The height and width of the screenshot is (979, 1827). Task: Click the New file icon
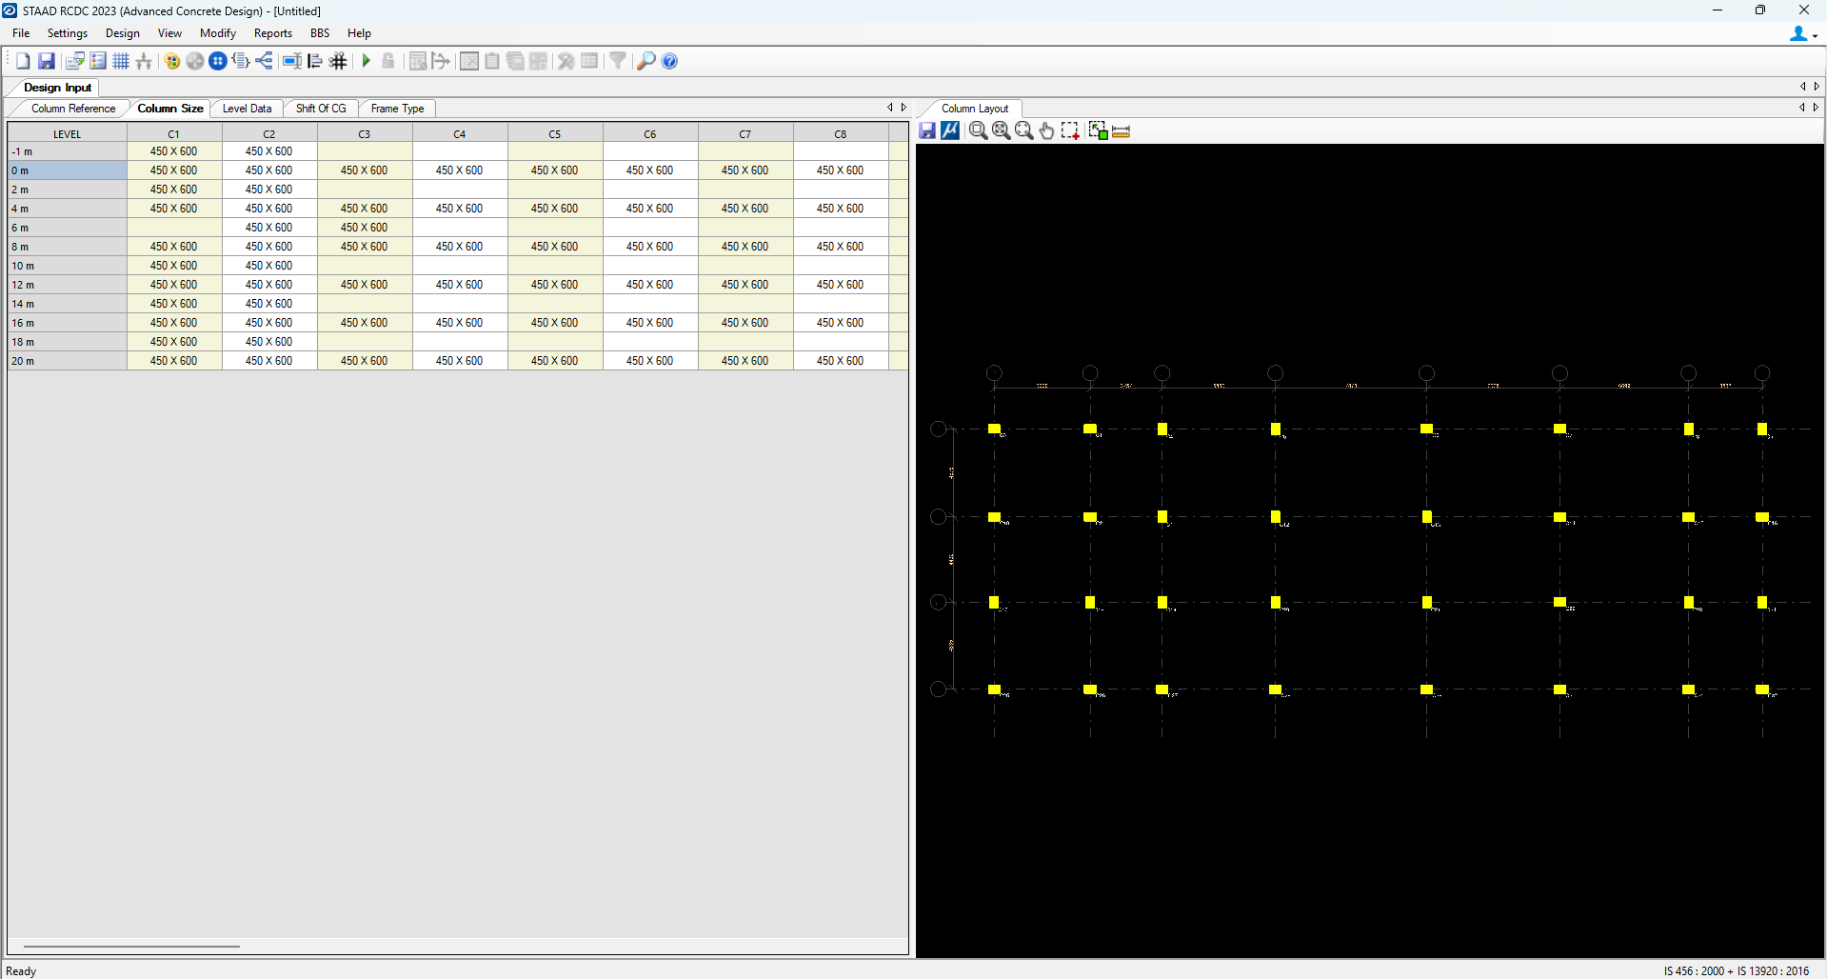(x=23, y=61)
